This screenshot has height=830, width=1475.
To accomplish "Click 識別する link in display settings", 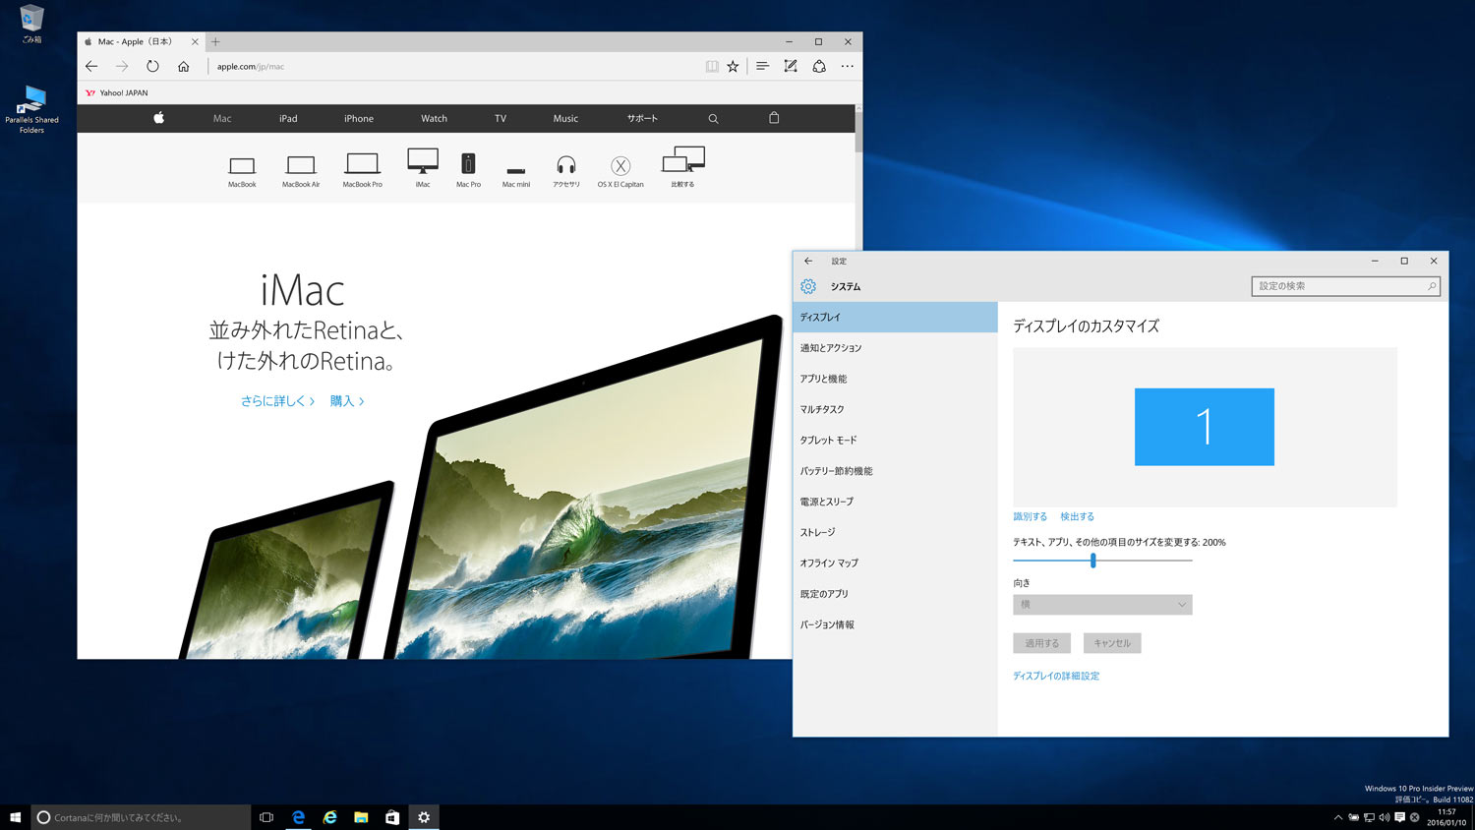I will point(1030,516).
